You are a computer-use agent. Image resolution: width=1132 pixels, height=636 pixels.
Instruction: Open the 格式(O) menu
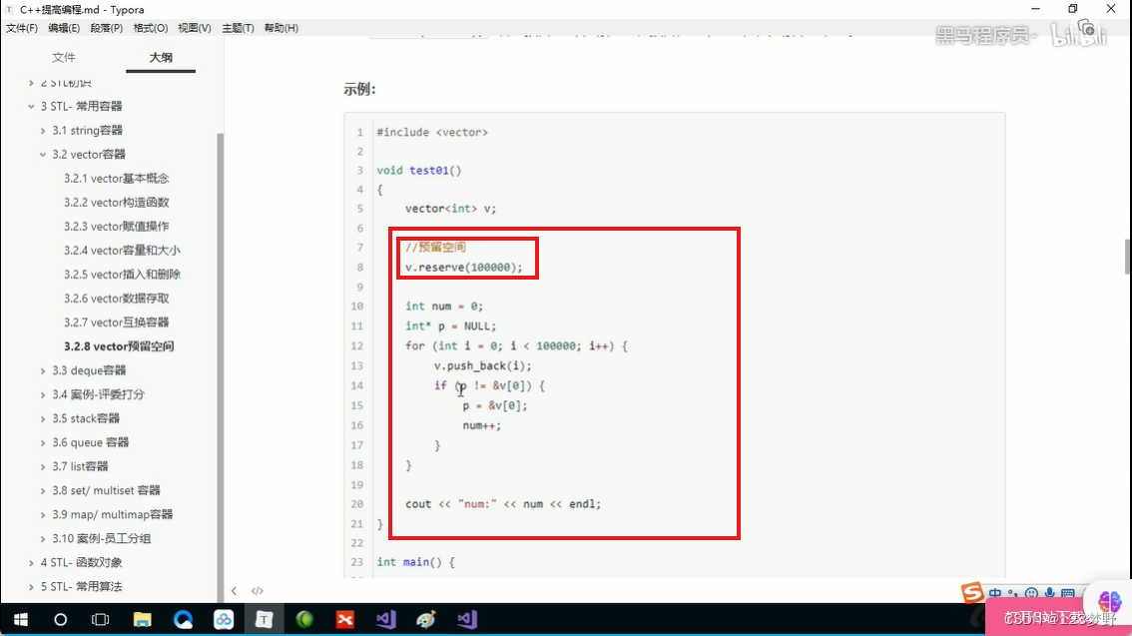150,28
